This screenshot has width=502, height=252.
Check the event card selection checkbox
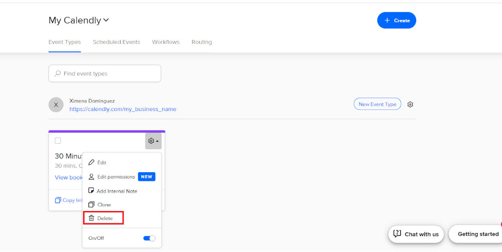[x=58, y=141]
